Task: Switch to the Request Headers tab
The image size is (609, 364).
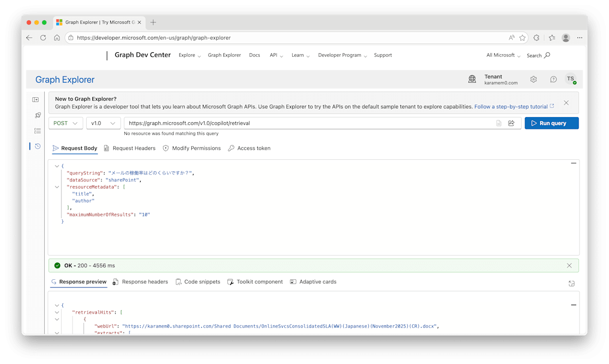Action: tap(134, 148)
